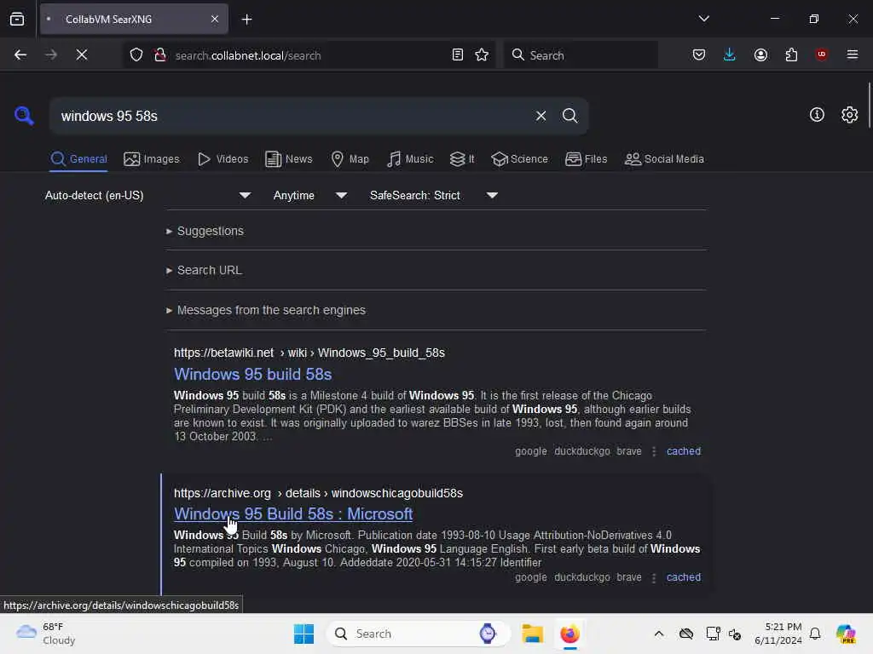
Task: Switch to the It category
Action: (462, 159)
